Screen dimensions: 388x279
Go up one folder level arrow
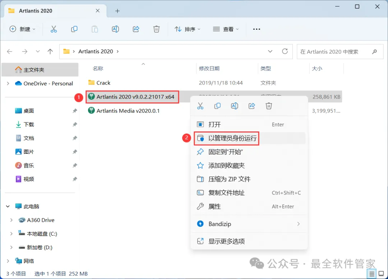coord(50,51)
